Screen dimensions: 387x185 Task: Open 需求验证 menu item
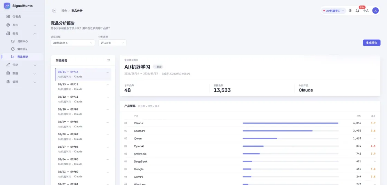(x=22, y=49)
